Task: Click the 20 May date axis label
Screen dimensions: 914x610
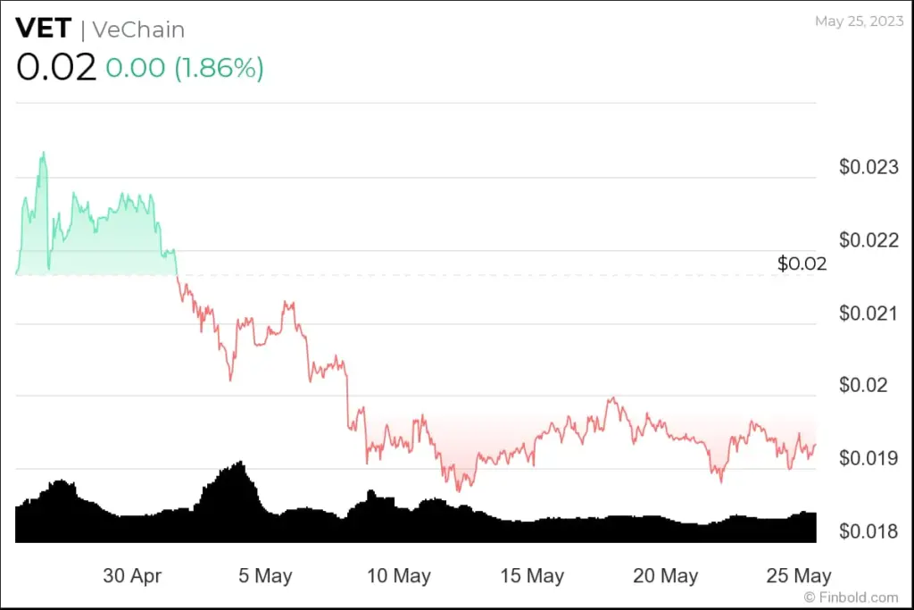Action: point(665,576)
